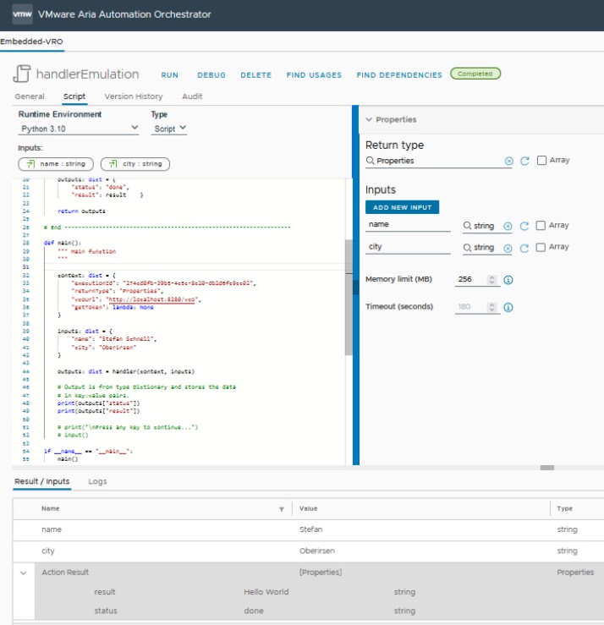
Task: Click search icon for city input type
Action: pyautogui.click(x=467, y=248)
